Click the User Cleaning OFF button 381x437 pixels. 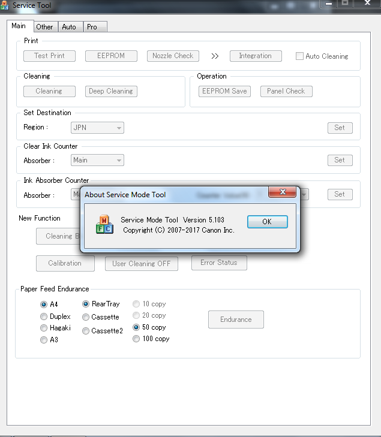point(142,264)
